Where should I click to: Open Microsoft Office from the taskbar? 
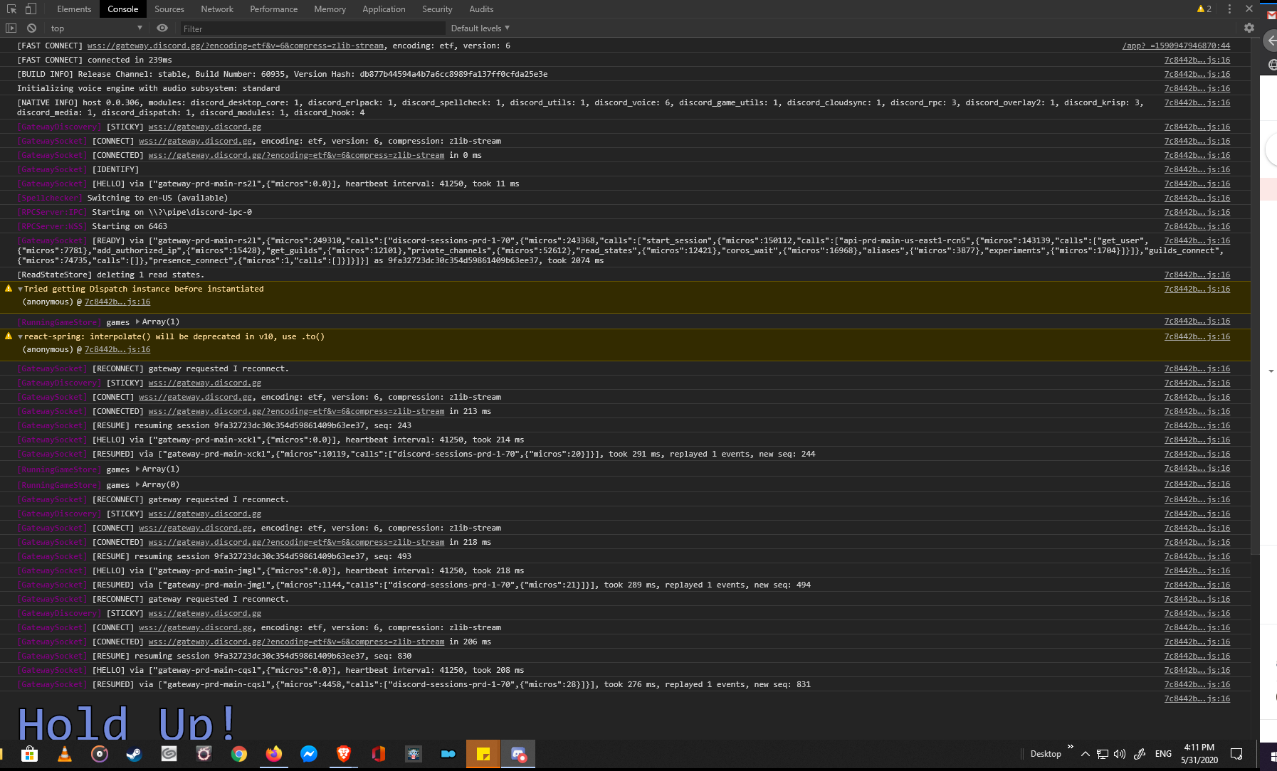point(379,754)
